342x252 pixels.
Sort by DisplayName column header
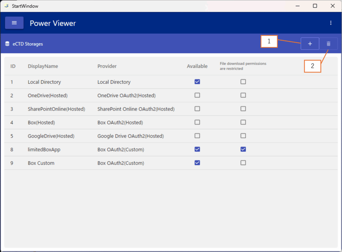(x=43, y=66)
